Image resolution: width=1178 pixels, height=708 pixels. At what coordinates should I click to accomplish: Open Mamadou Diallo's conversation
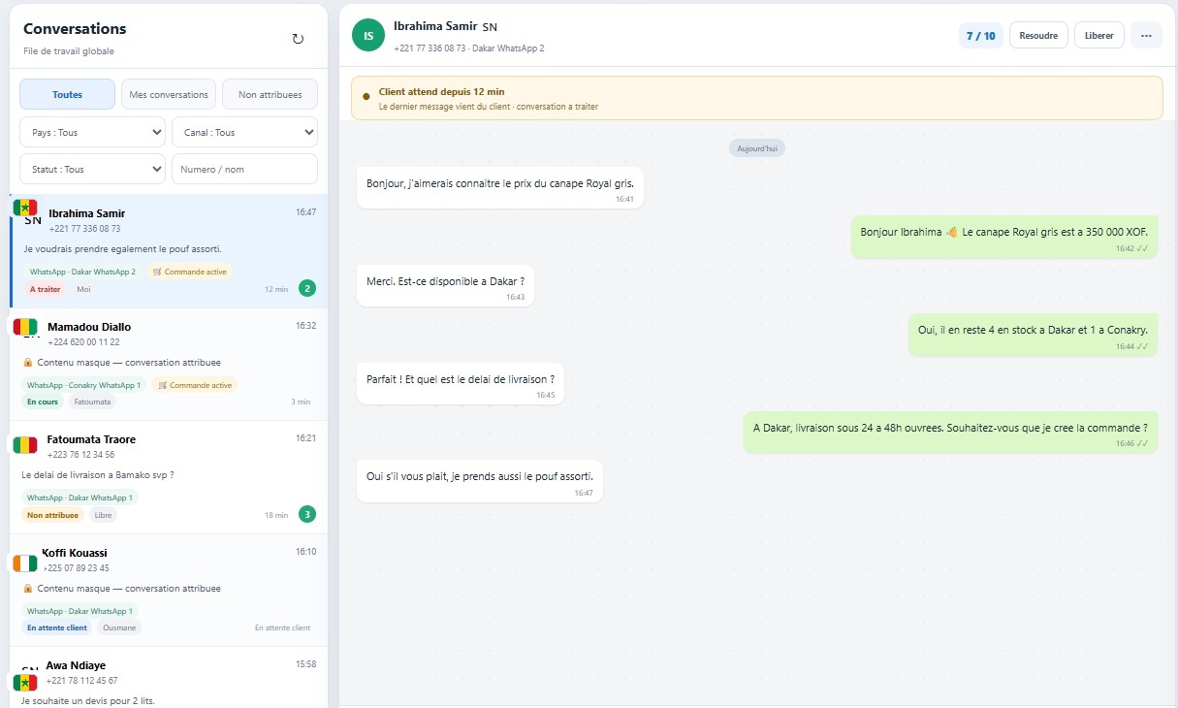(x=169, y=365)
